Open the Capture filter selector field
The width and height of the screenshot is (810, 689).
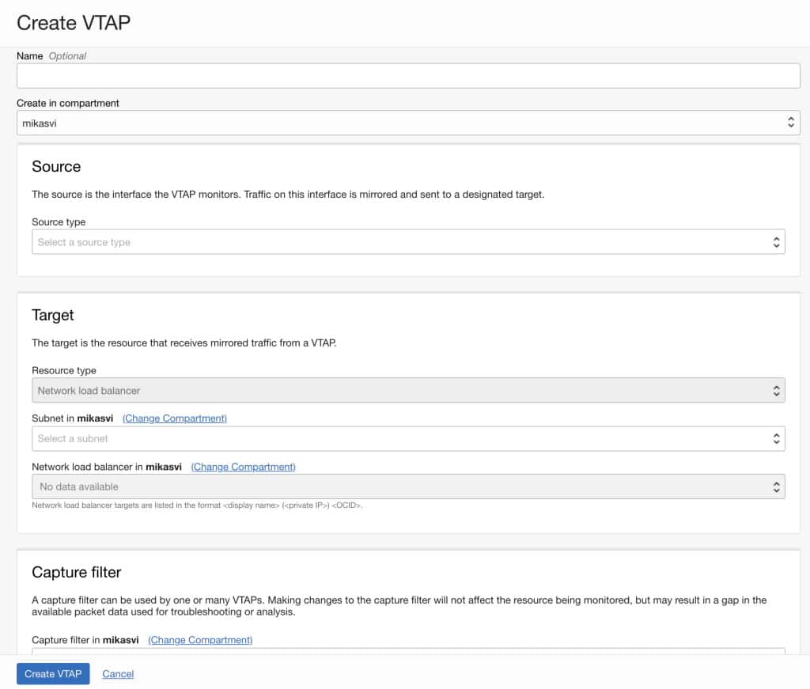tap(396, 655)
